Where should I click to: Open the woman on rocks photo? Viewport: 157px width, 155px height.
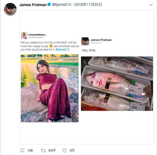(50, 88)
